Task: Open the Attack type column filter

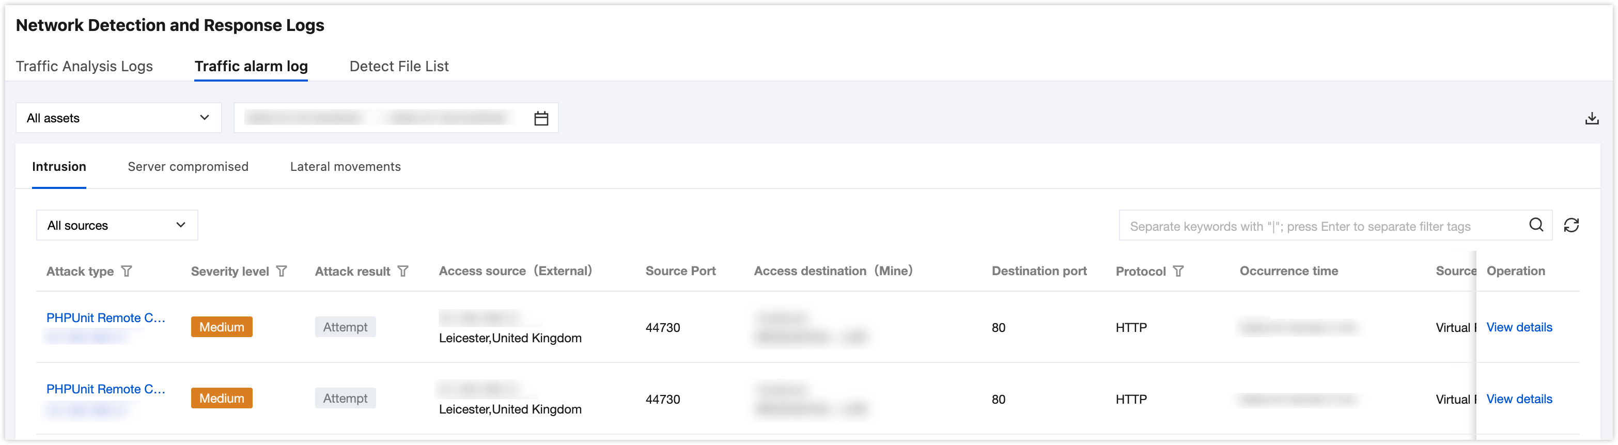Action: [x=127, y=271]
